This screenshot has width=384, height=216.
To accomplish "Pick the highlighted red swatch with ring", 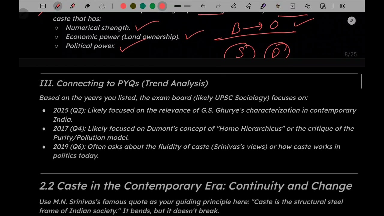I will click(x=162, y=6).
